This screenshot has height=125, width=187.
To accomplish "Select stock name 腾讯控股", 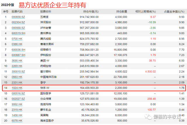I will (45, 38).
